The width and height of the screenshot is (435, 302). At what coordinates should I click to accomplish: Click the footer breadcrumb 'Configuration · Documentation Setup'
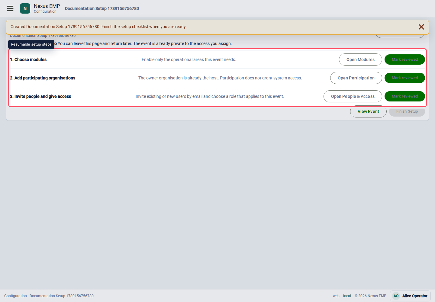pyautogui.click(x=49, y=296)
